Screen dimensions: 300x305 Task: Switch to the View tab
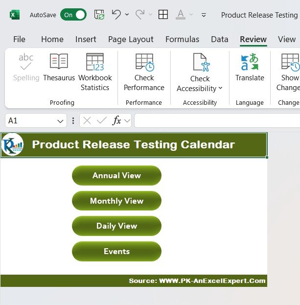click(287, 39)
